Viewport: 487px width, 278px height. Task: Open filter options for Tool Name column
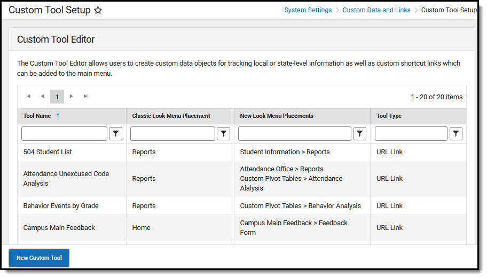pyautogui.click(x=116, y=134)
